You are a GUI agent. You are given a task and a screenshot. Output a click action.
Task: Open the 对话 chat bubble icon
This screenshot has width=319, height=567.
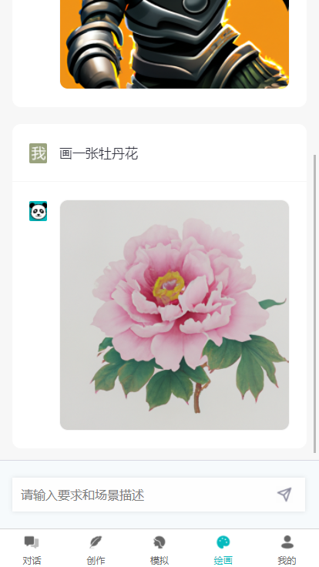(32, 542)
